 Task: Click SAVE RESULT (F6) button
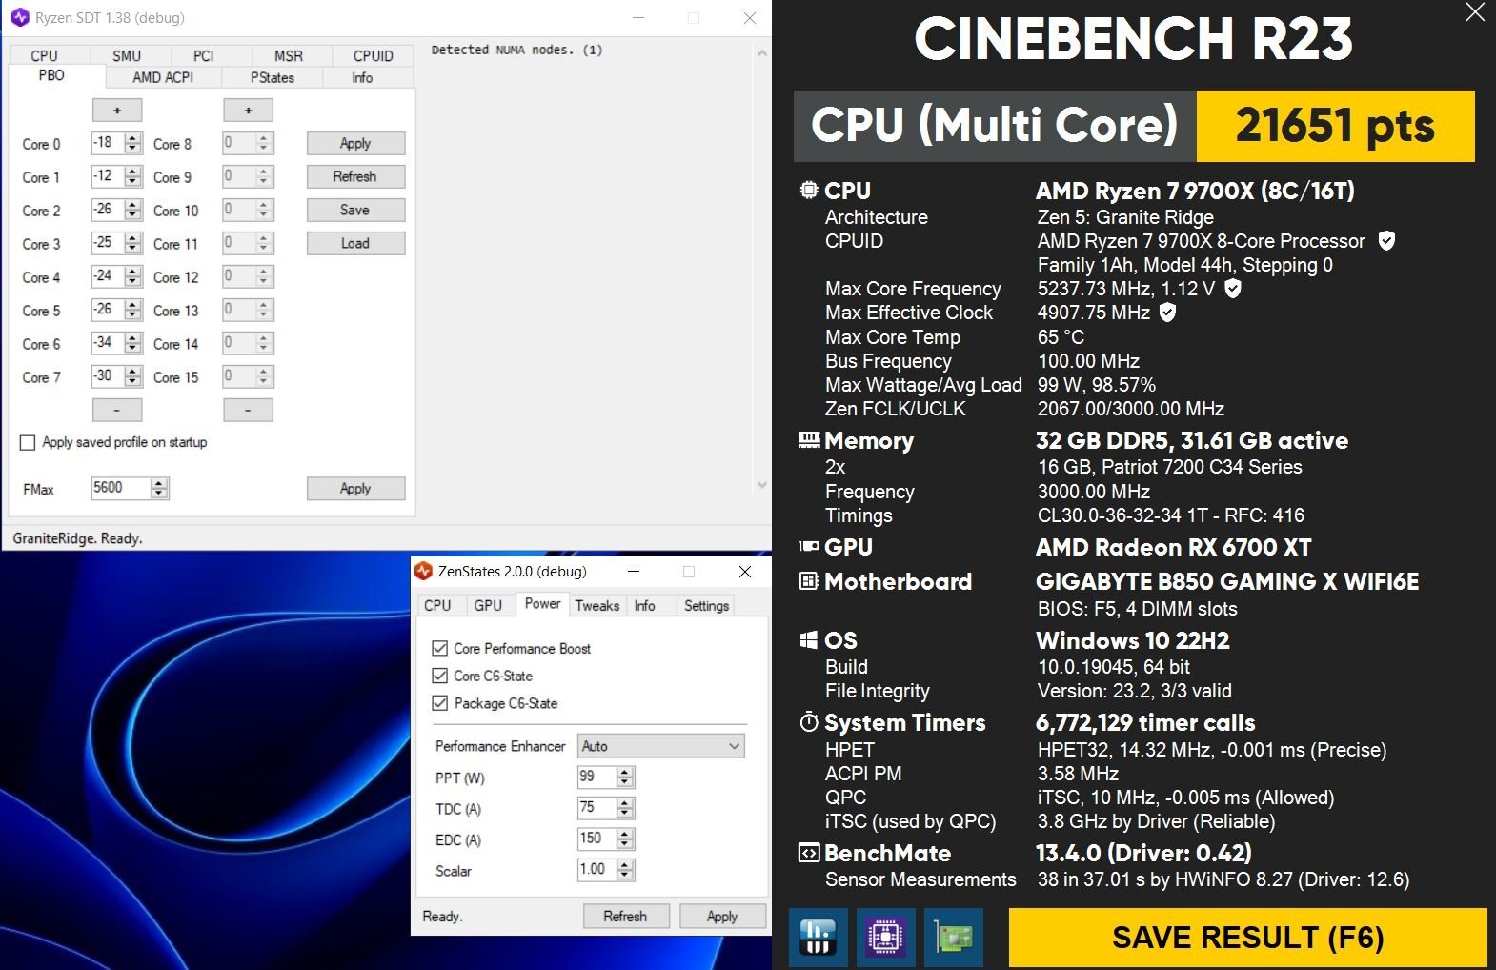1247,938
